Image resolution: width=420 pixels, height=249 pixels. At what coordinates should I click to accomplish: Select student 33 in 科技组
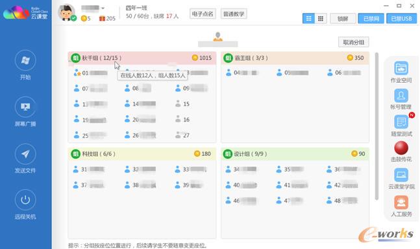coord(191,169)
